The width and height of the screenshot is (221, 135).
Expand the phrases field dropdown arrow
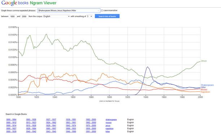98,10
